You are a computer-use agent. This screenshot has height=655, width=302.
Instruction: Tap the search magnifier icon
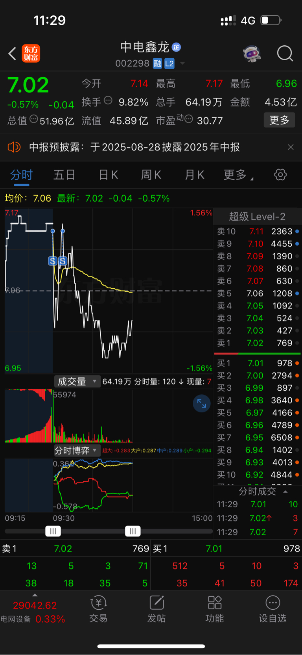click(x=285, y=54)
